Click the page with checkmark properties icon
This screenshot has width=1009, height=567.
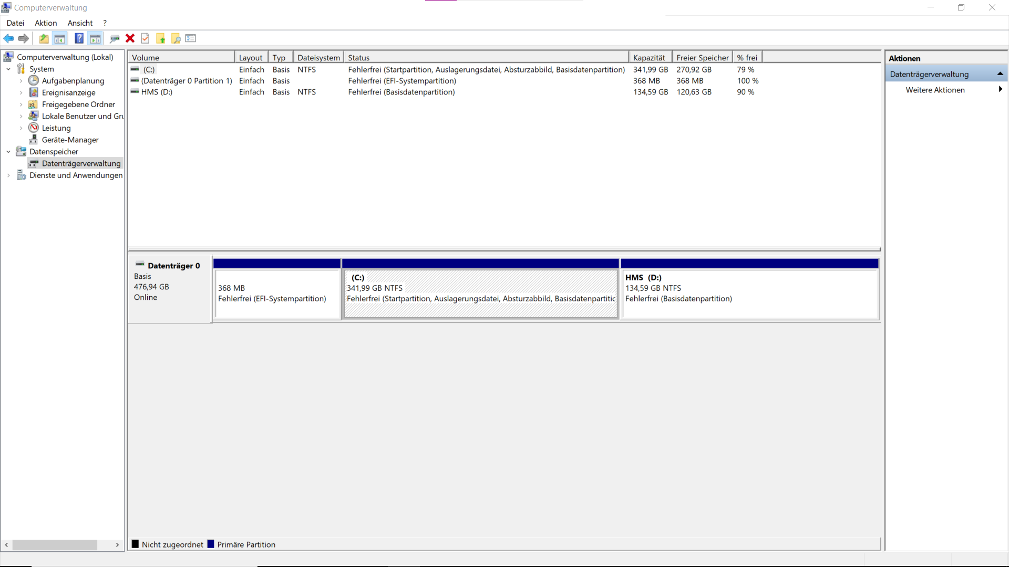(x=146, y=38)
